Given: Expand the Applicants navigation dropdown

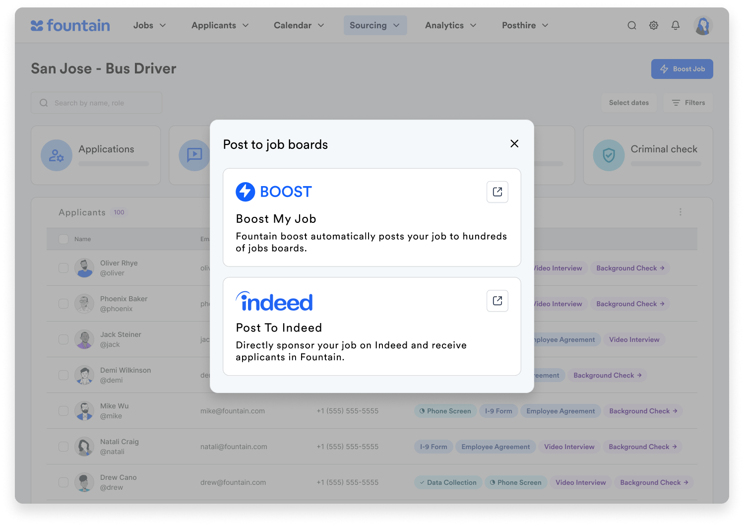Looking at the screenshot, I should tap(220, 25).
